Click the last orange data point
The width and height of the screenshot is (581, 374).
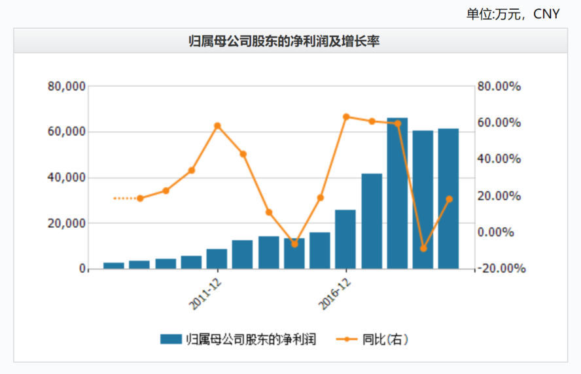pyautogui.click(x=449, y=199)
